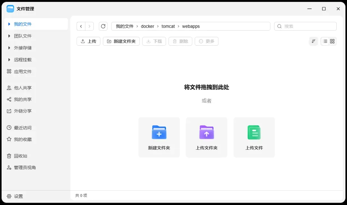Expand the 远程挂载 tree arrow
Viewport: 347px width, 205px height.
(9, 59)
